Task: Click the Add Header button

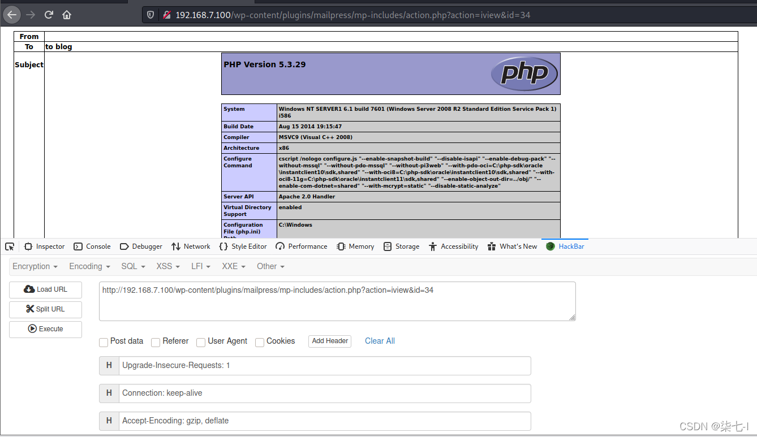Action: click(x=330, y=341)
